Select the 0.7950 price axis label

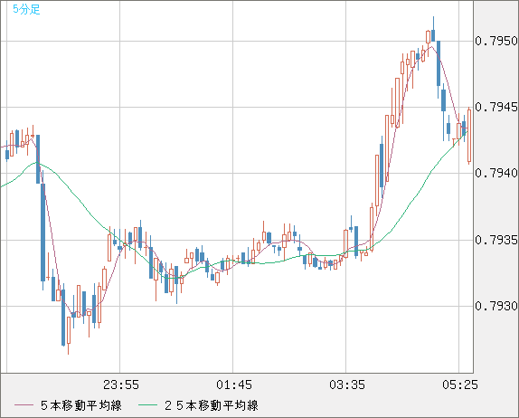[x=496, y=41]
